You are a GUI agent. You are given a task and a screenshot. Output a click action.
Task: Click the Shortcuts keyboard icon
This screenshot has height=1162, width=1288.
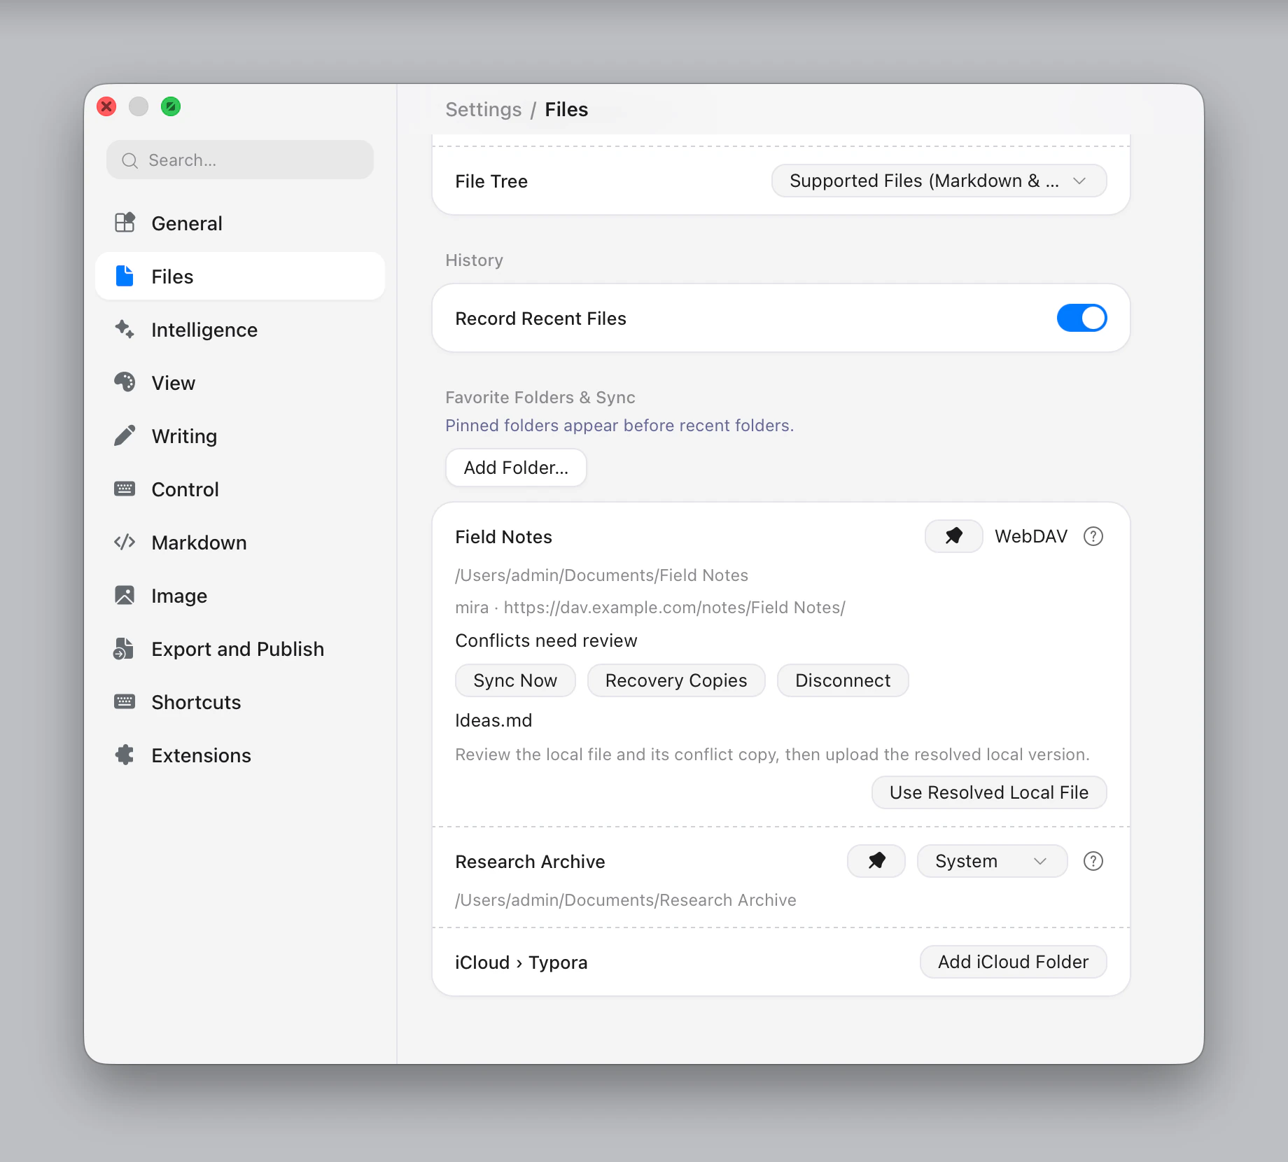pos(125,701)
